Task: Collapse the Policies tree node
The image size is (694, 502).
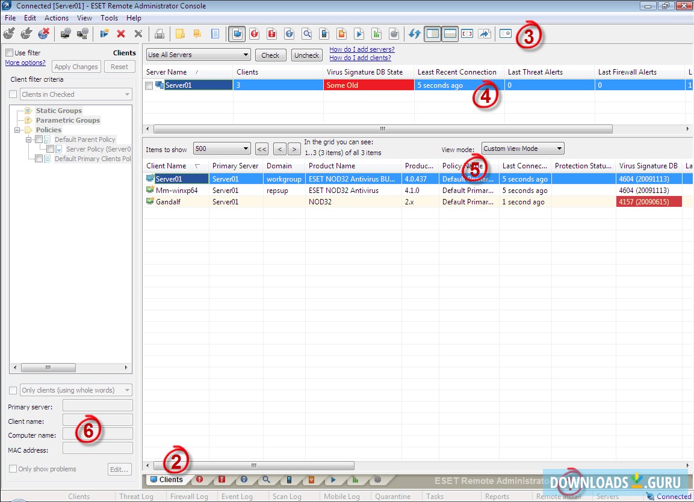Action: (18, 129)
